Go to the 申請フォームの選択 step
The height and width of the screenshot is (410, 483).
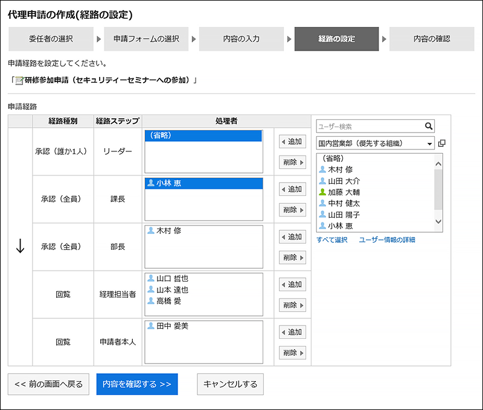tap(146, 39)
